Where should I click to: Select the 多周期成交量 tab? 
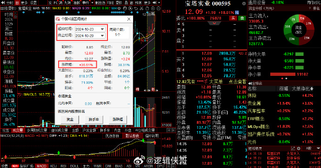pyautogui.click(x=37, y=130)
